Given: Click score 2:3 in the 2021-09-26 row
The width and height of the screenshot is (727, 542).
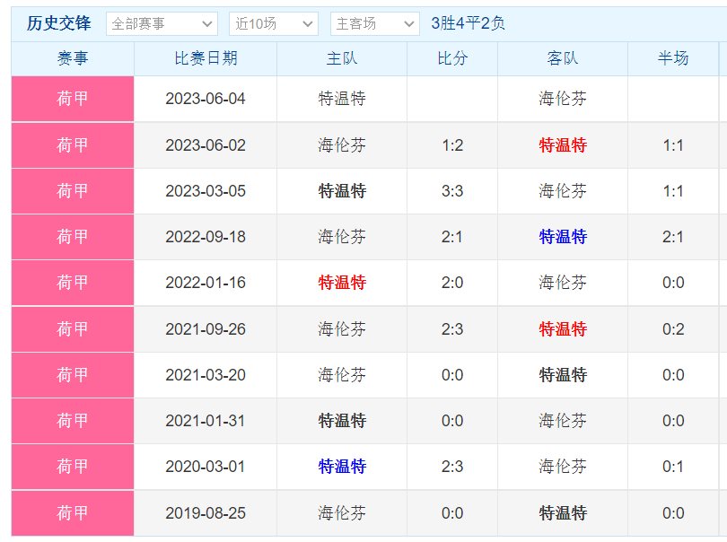Looking at the screenshot, I should click(452, 329).
